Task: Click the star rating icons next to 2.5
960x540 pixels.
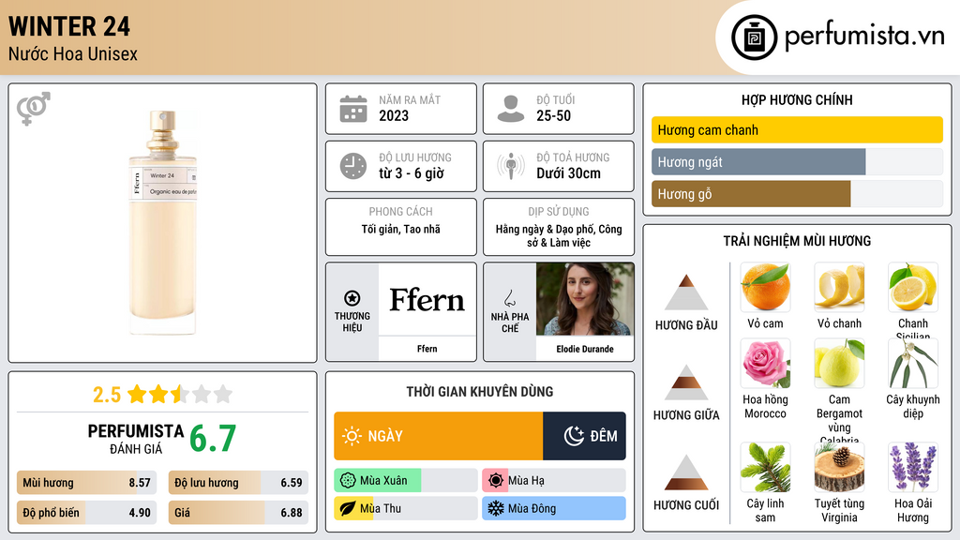Action: tap(180, 394)
